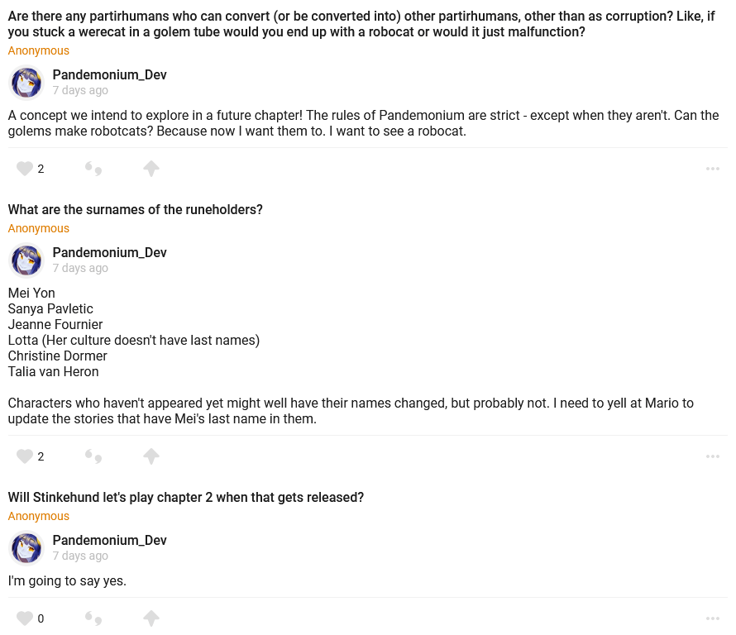Quote the robocat golem answer

click(93, 169)
